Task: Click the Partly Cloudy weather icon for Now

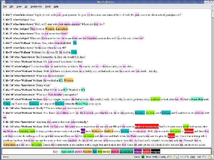Action: 176,157
